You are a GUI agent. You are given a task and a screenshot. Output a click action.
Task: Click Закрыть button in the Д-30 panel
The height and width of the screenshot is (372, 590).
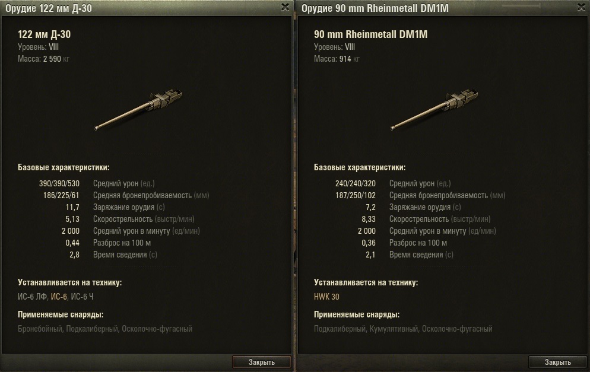coord(262,362)
